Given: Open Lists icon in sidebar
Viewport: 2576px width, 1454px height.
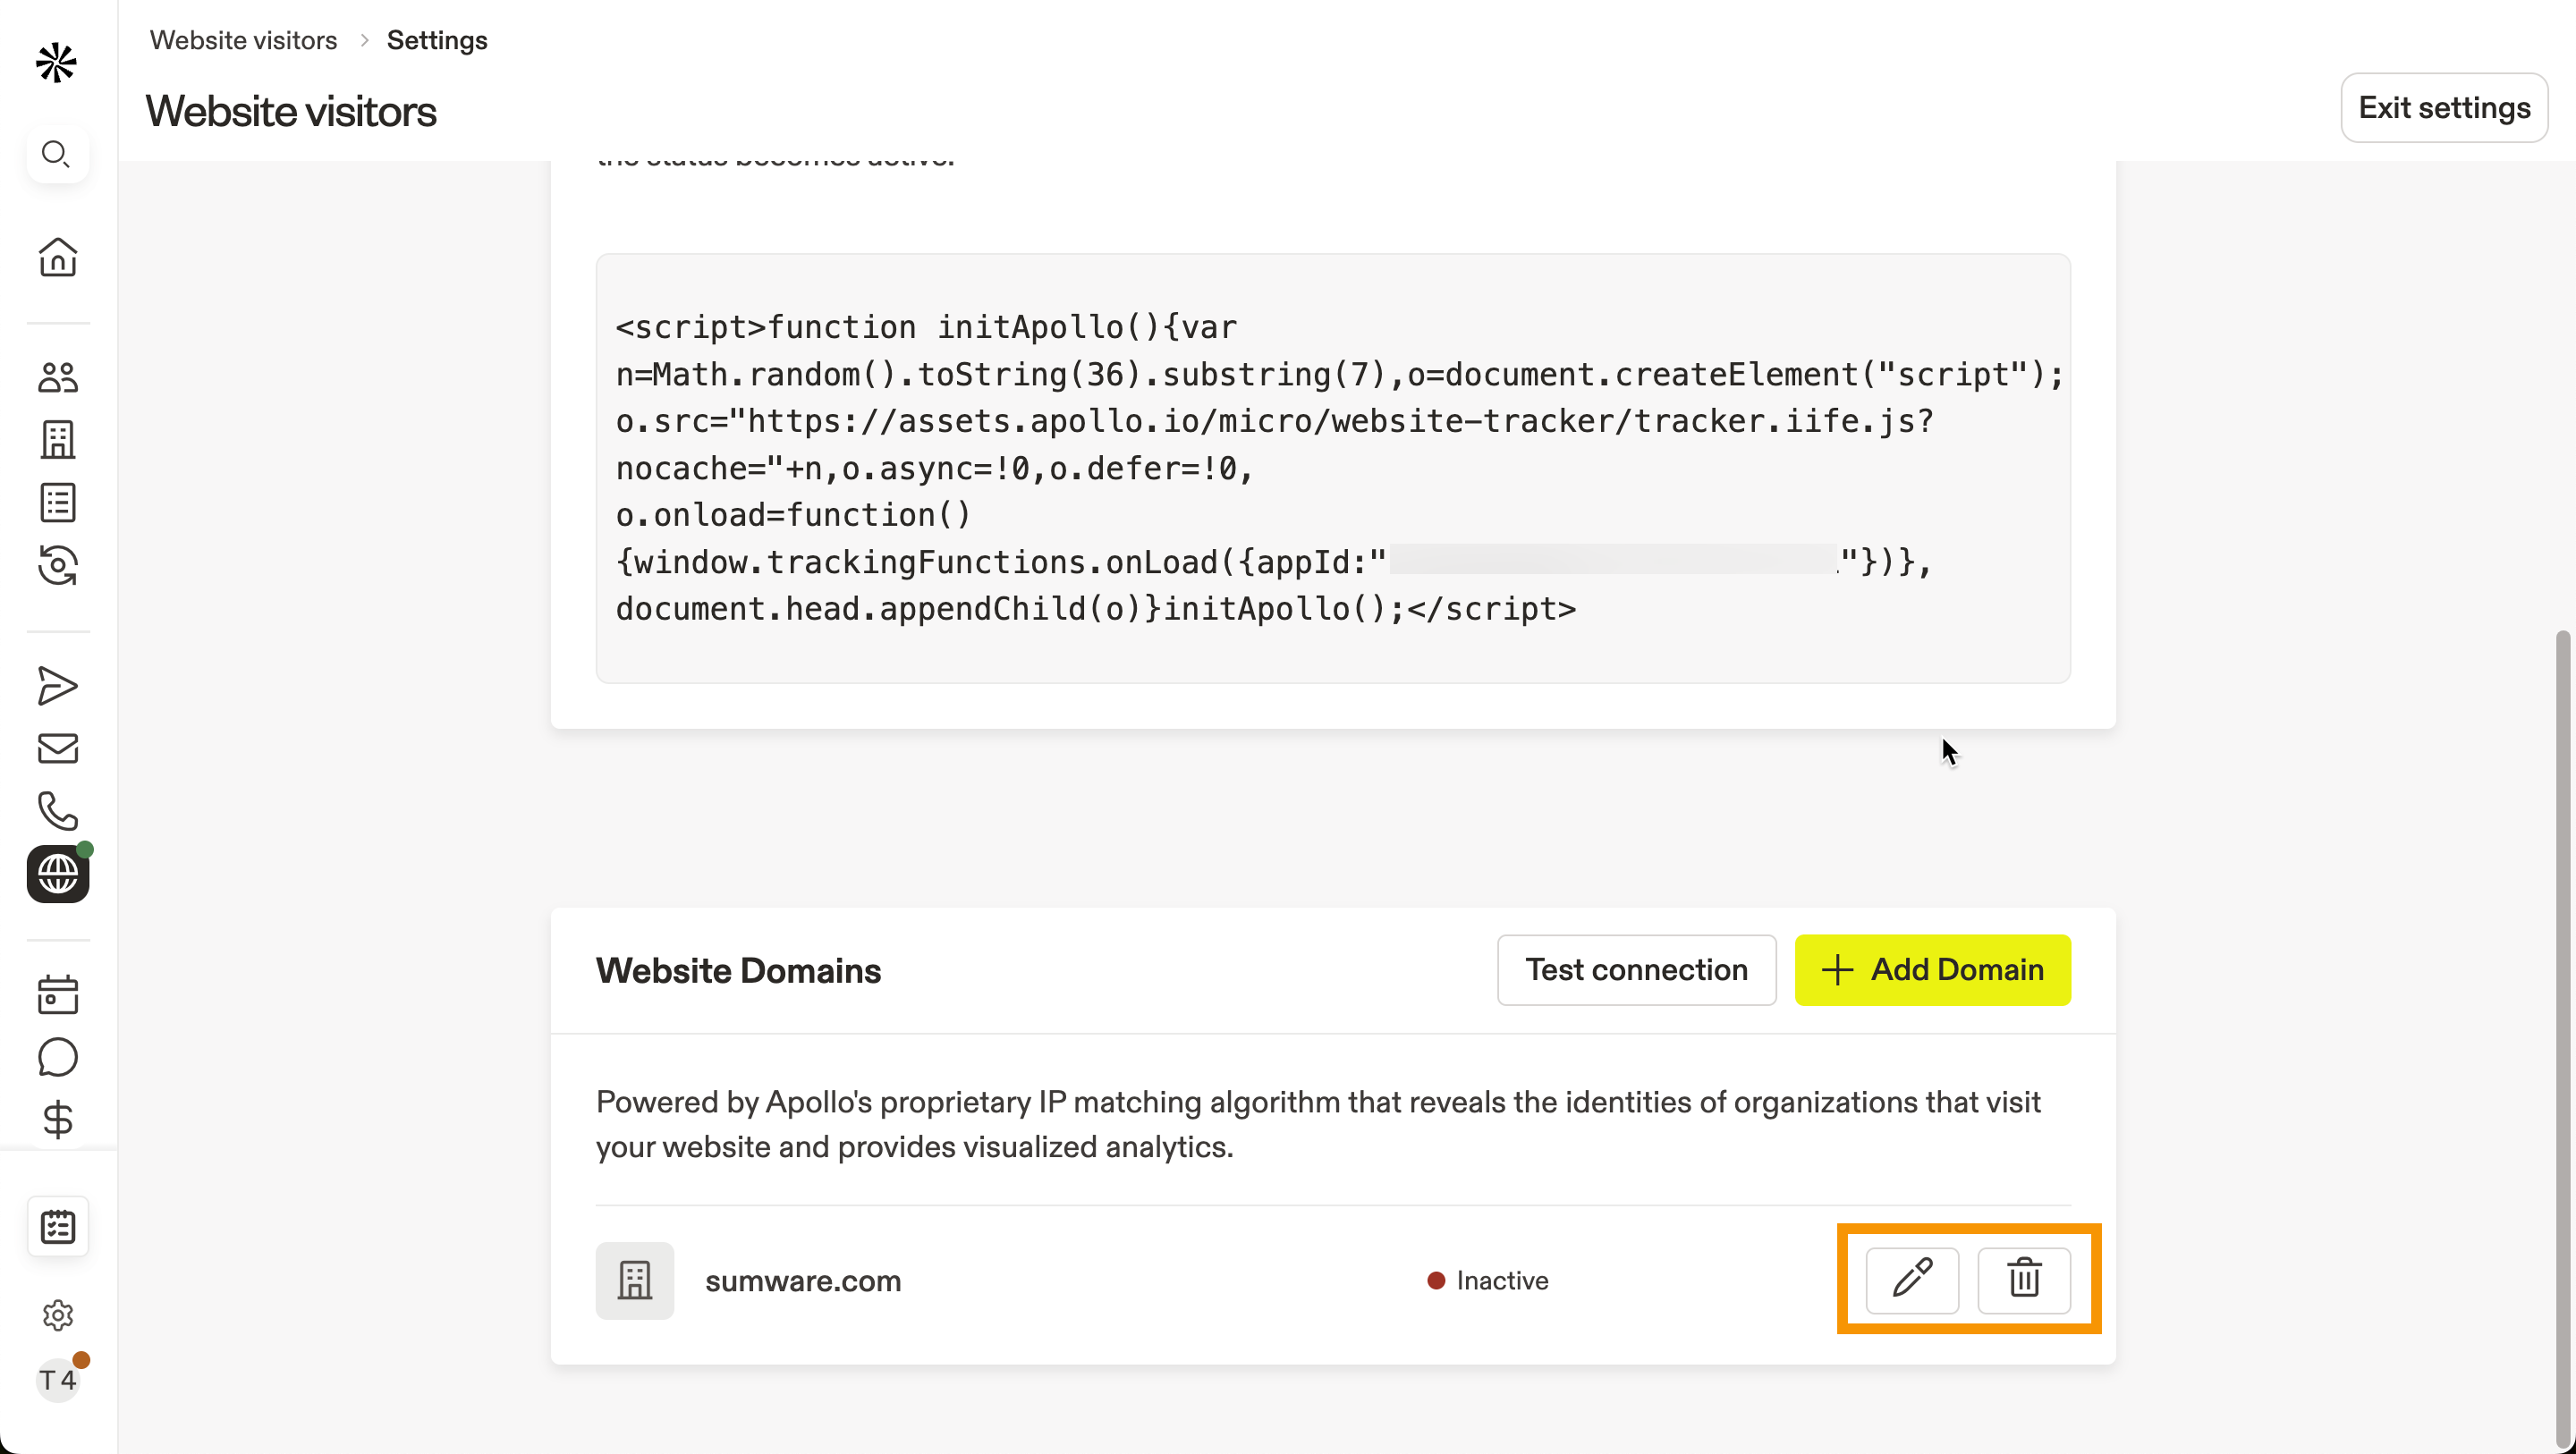Looking at the screenshot, I should [58, 502].
